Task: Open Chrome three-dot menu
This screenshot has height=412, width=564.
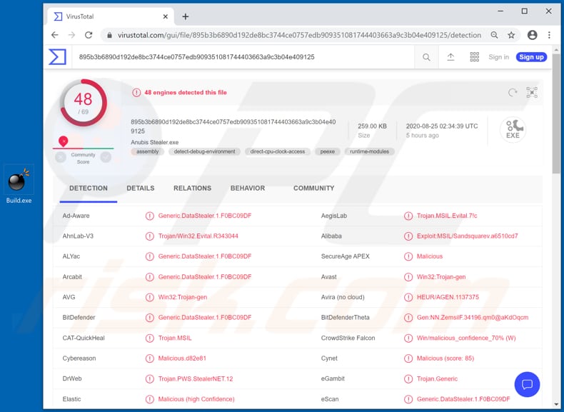Action: 549,35
